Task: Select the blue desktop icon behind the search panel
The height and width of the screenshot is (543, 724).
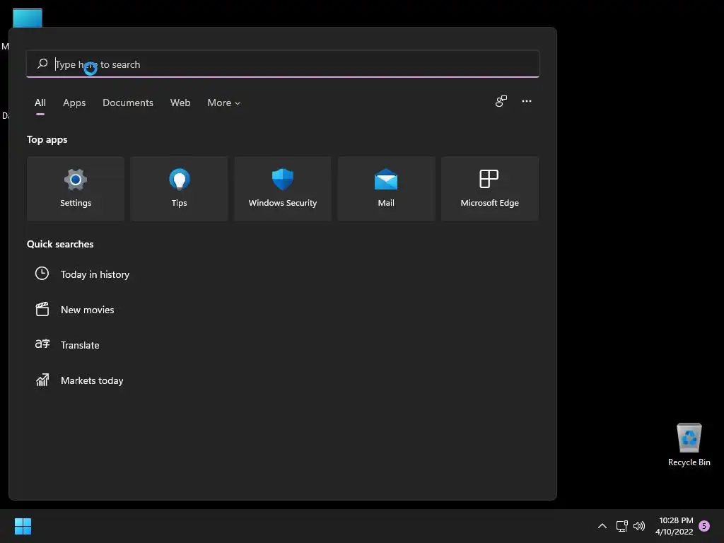Action: coord(28,18)
